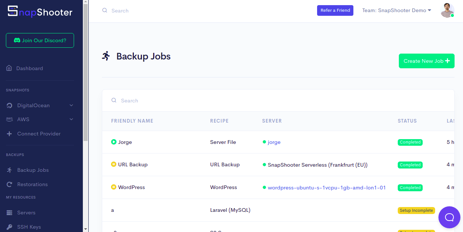Select AWS in the sidebar
Image resolution: width=463 pixels, height=232 pixels.
[23, 119]
